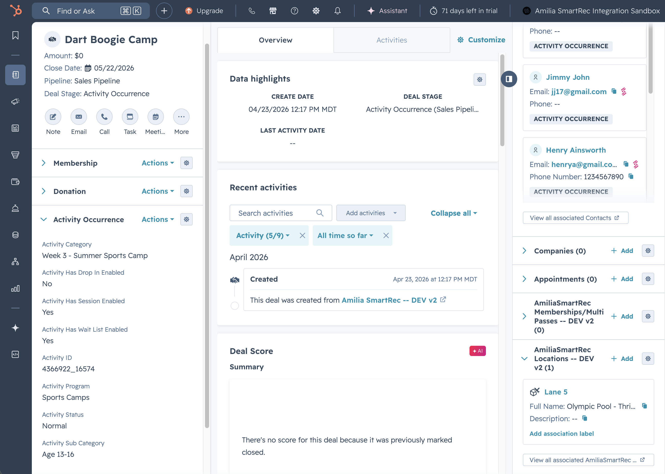Expand the Membership section
The width and height of the screenshot is (665, 474).
coord(44,163)
